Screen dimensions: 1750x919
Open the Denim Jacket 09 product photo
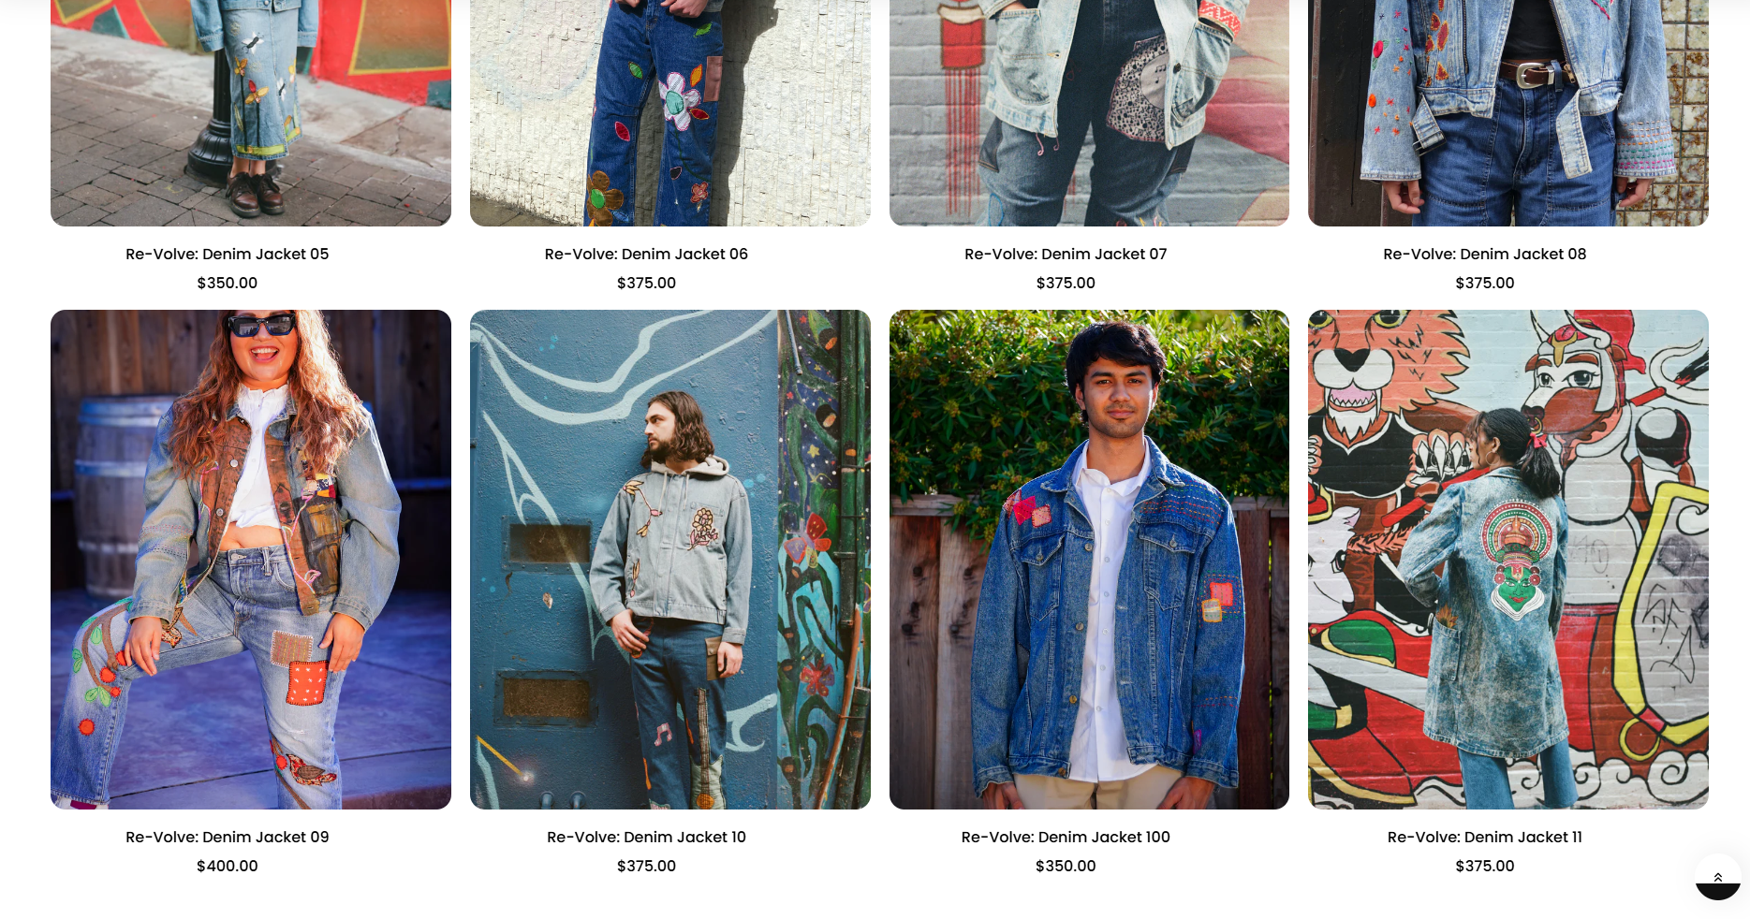[x=251, y=560]
